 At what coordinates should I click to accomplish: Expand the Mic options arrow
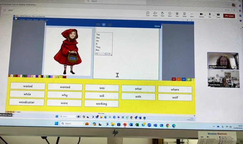(x=213, y=15)
